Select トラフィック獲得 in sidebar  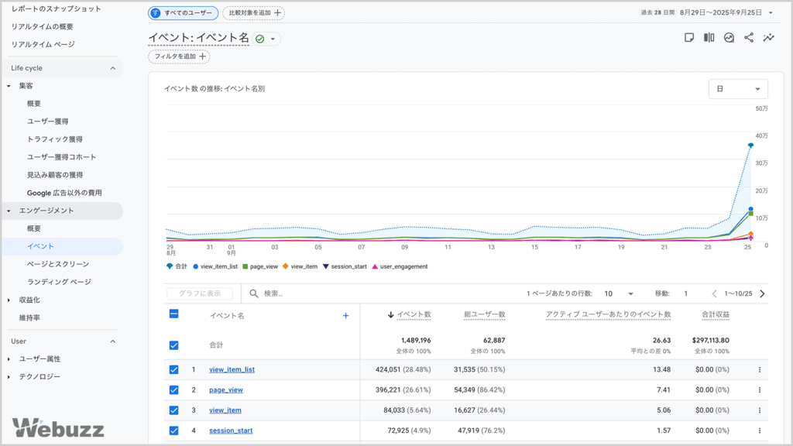point(55,139)
